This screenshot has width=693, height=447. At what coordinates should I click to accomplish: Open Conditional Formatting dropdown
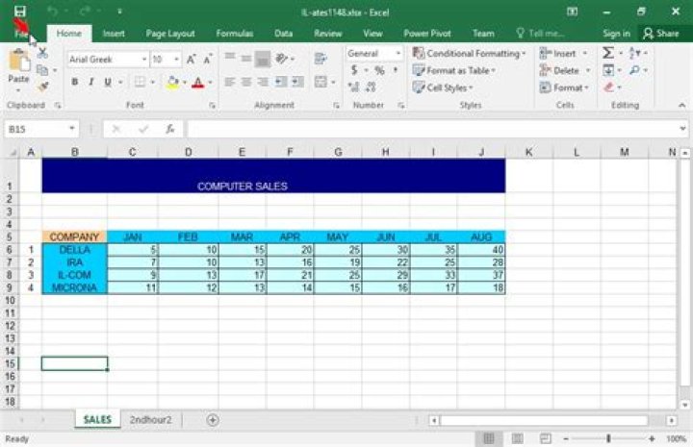(x=469, y=54)
